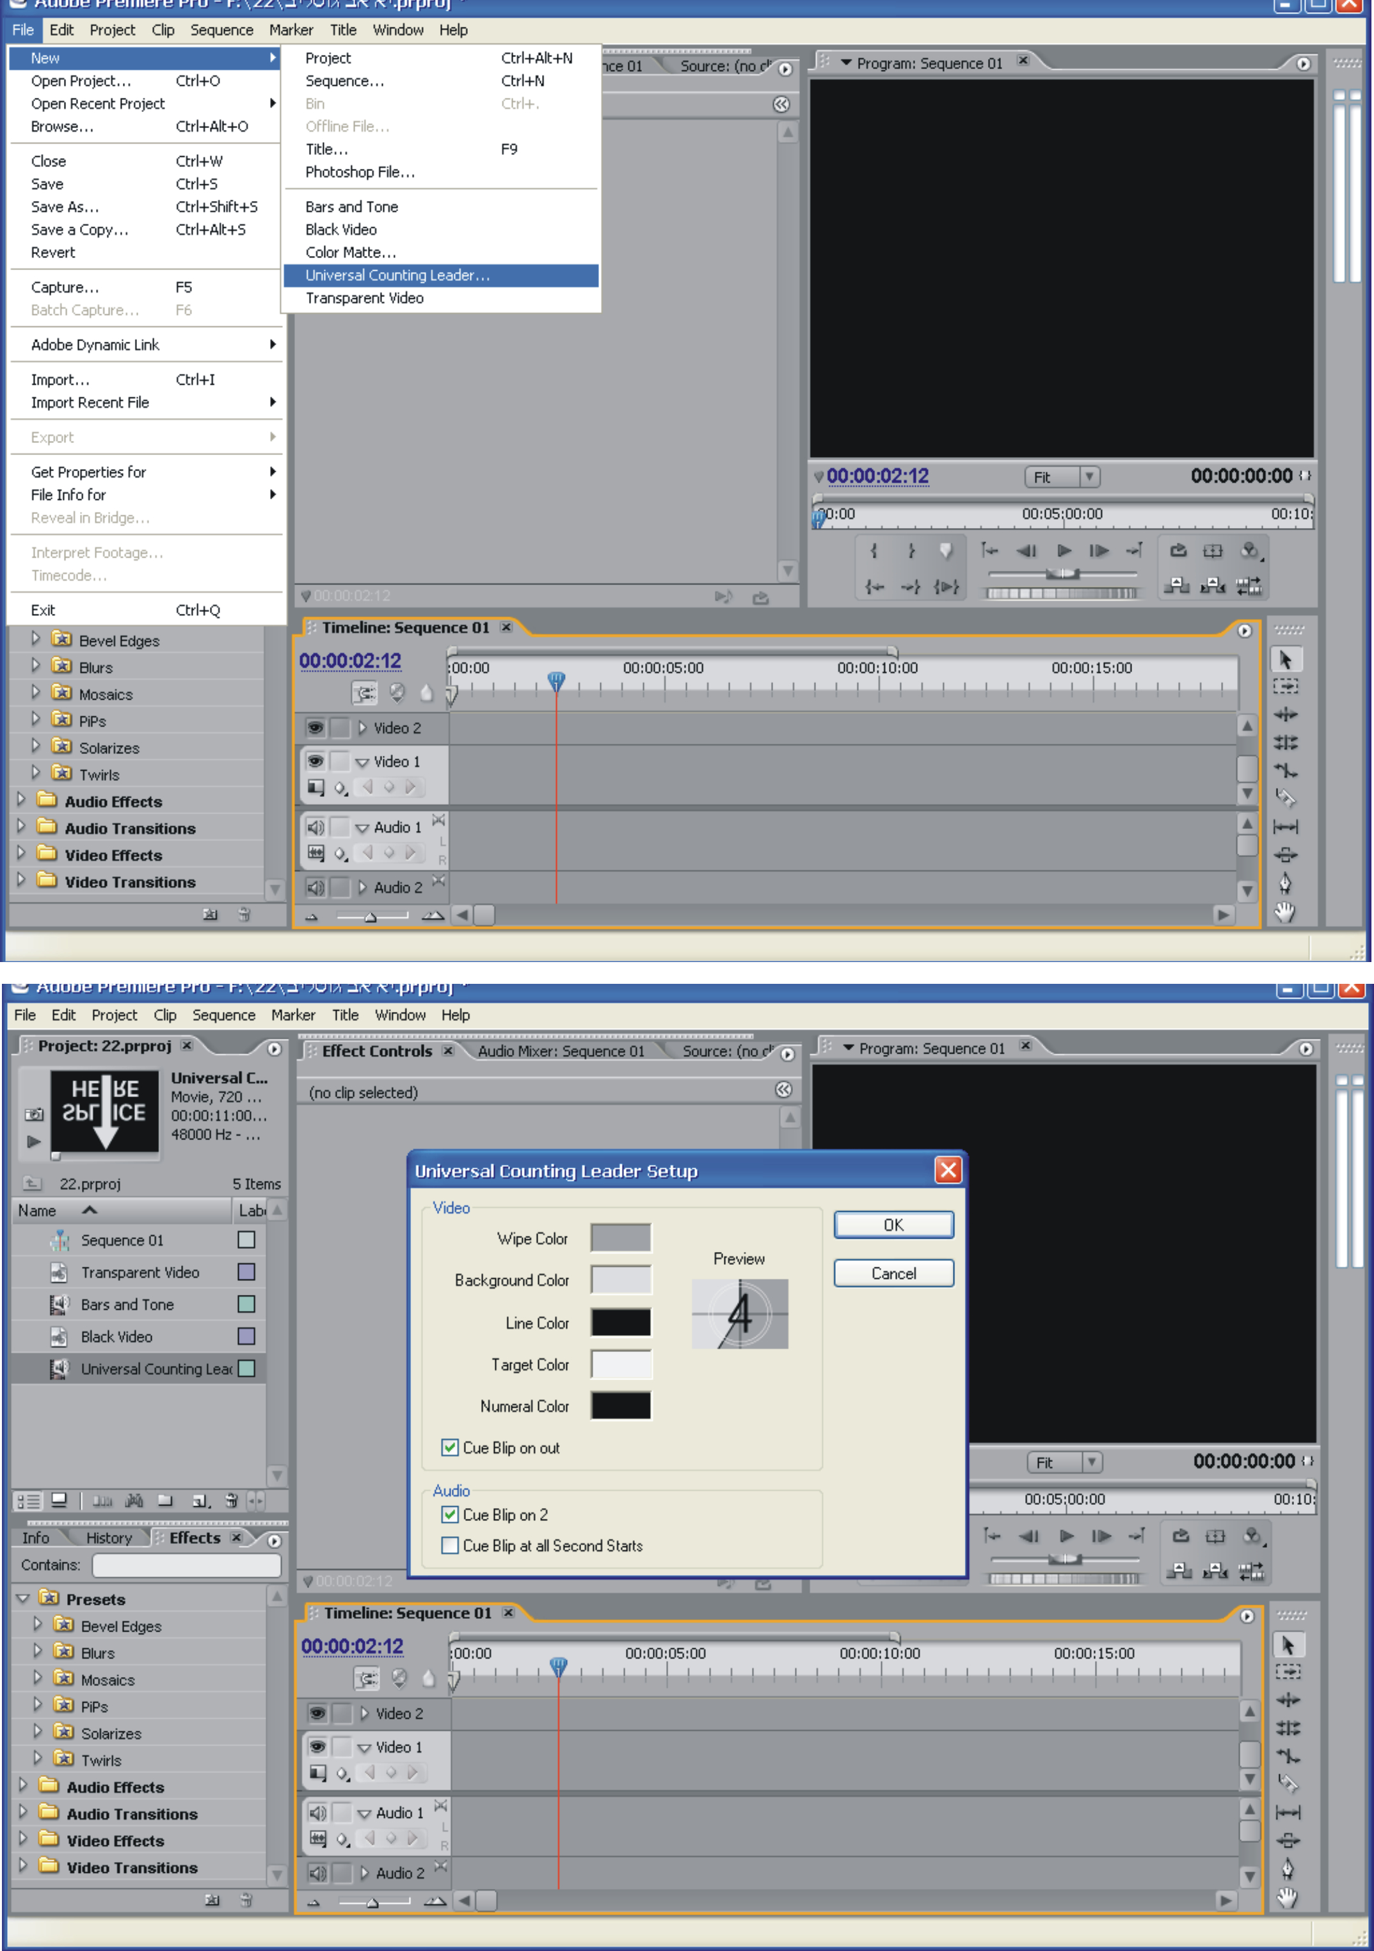Click Play thumbnail button in Project panel

tap(34, 1141)
